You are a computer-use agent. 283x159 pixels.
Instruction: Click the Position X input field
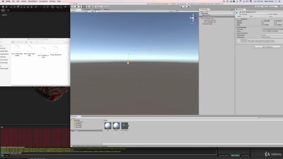pos(268,21)
